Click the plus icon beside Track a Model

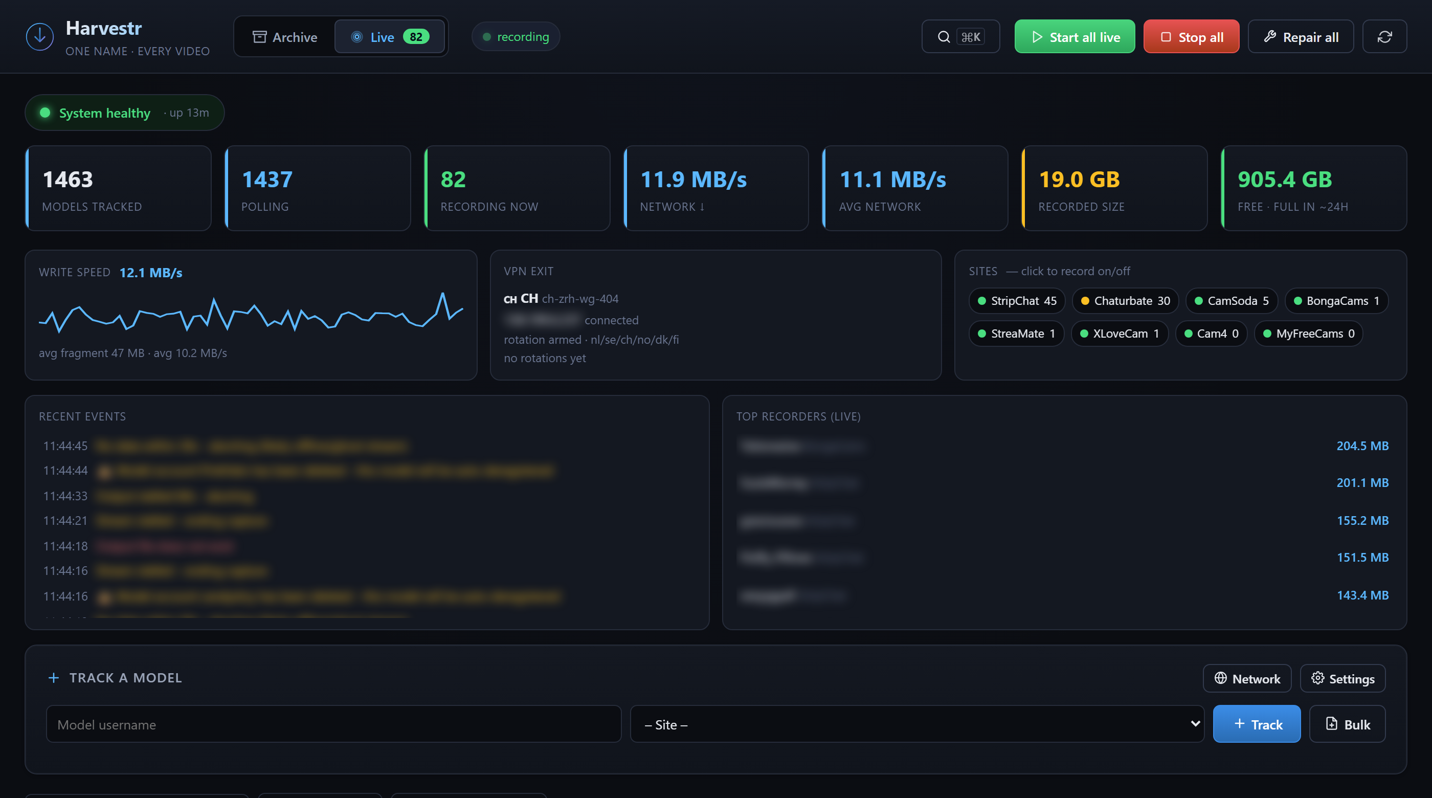pyautogui.click(x=53, y=677)
